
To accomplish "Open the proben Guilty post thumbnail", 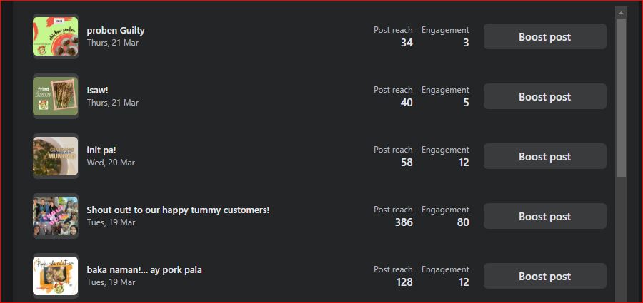I will click(x=55, y=36).
